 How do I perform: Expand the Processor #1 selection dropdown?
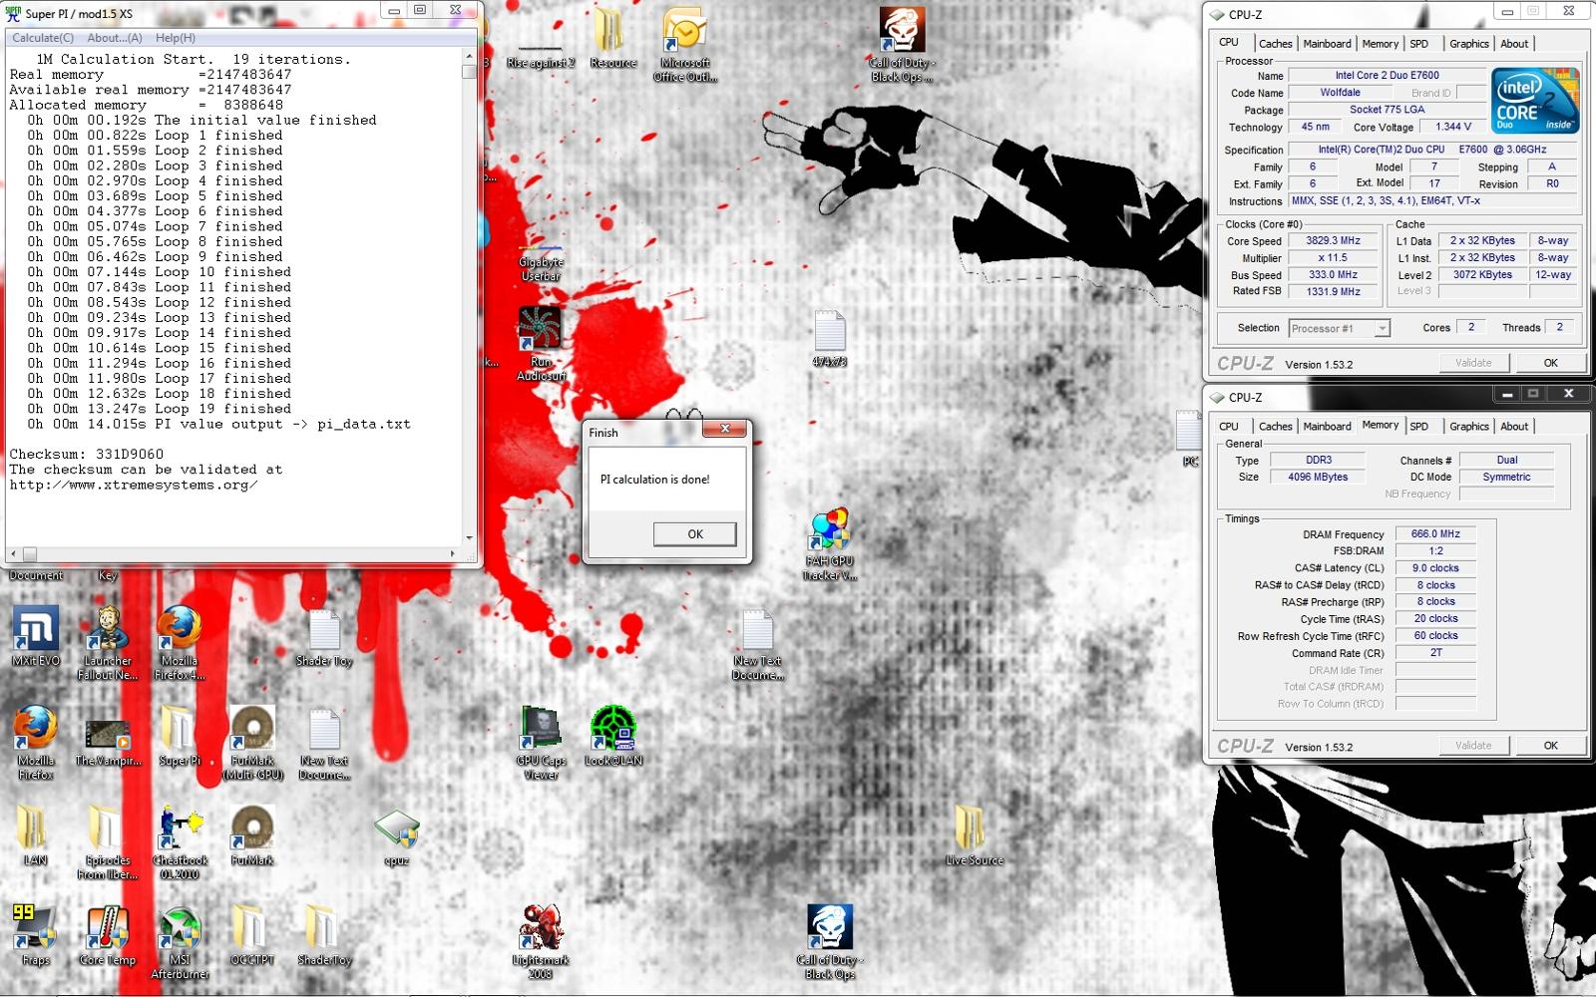pos(1339,328)
